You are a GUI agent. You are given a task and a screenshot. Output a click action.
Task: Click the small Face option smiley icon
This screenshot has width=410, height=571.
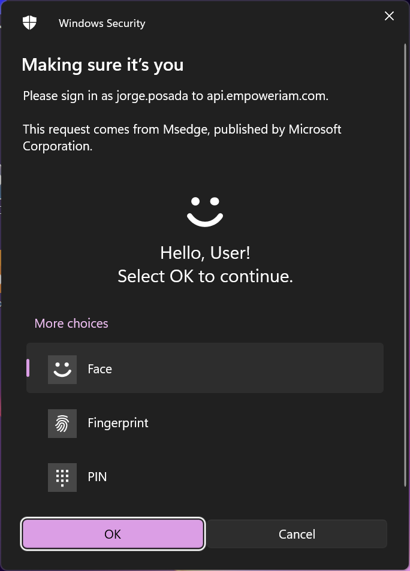pos(62,369)
